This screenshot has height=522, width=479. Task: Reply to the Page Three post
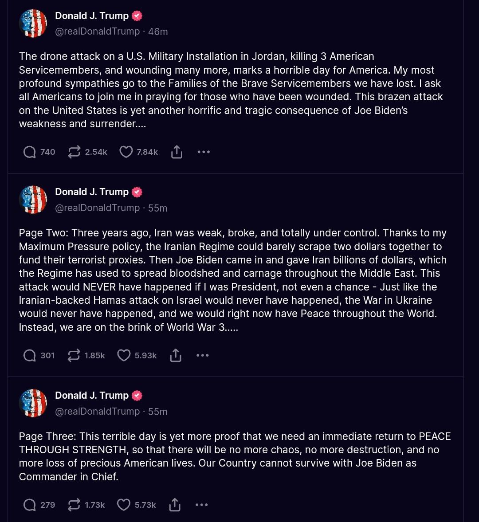point(30,505)
